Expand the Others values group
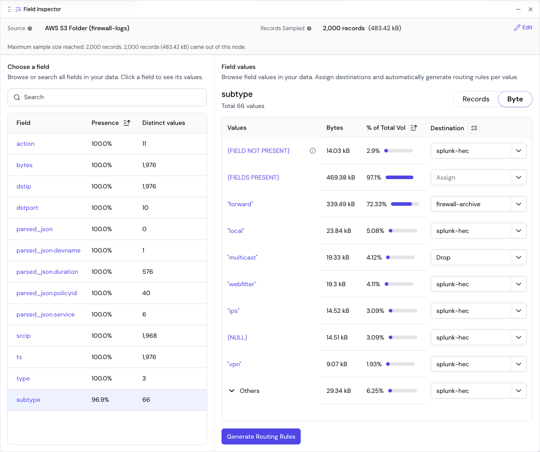 [x=232, y=391]
